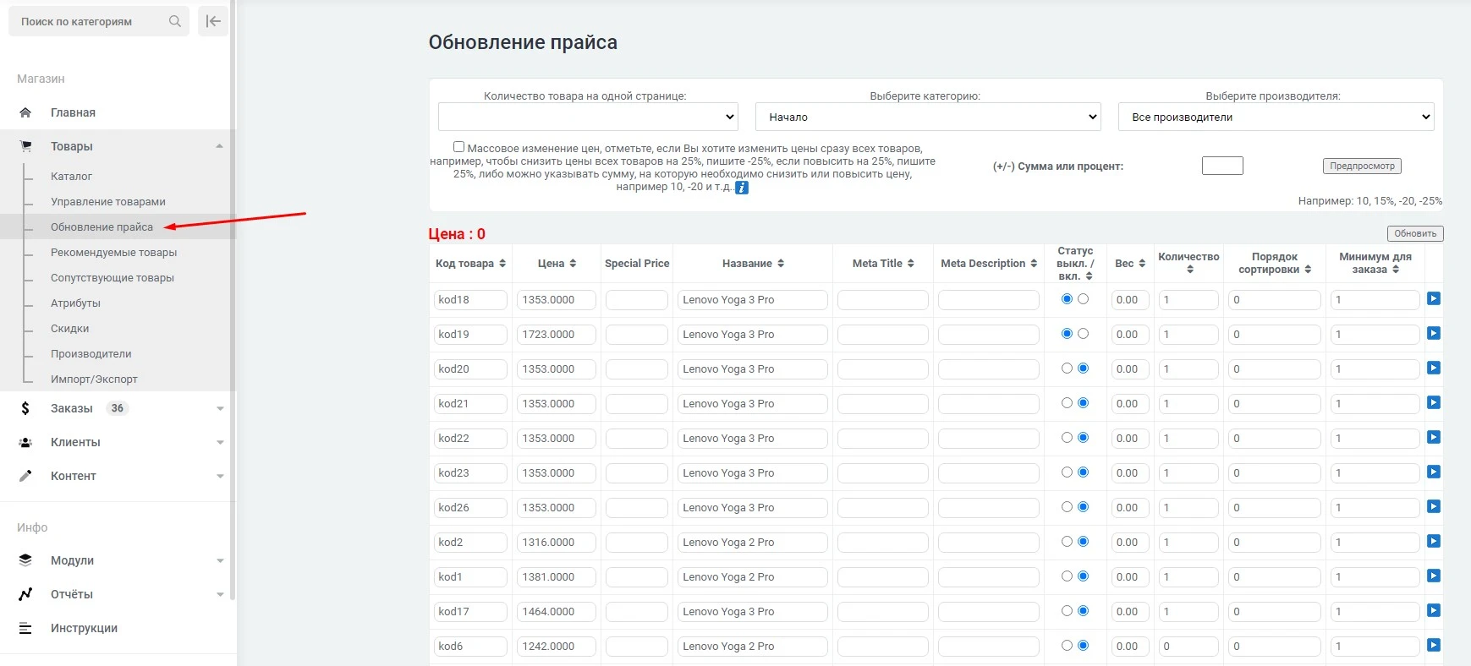Click the people icon next to Клиенты
The image size is (1471, 666).
pos(25,442)
